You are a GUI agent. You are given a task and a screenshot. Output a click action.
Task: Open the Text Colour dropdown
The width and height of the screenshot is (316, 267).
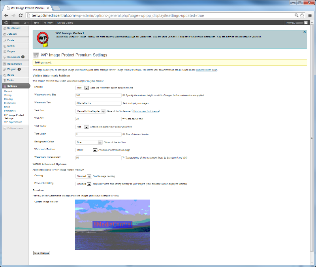(x=82, y=127)
